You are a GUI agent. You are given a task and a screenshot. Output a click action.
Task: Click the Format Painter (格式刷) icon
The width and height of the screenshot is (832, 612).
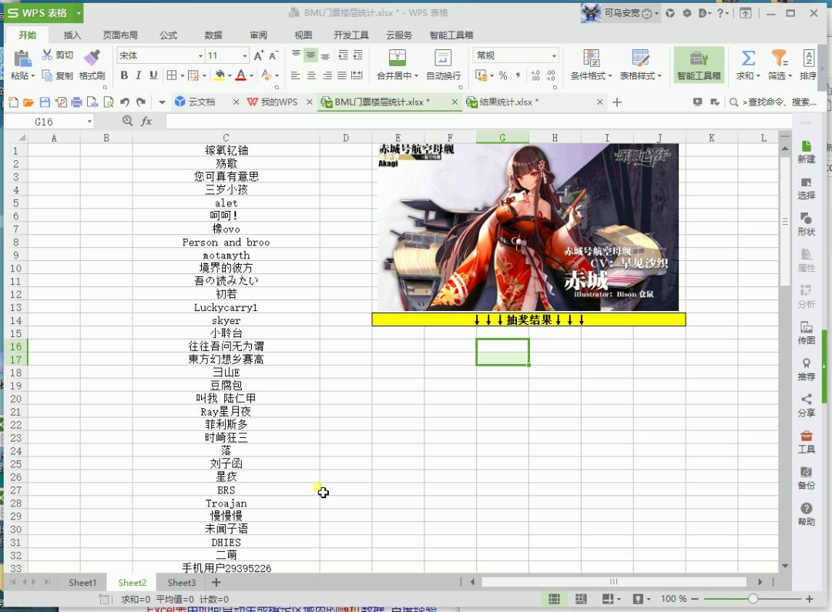(92, 58)
